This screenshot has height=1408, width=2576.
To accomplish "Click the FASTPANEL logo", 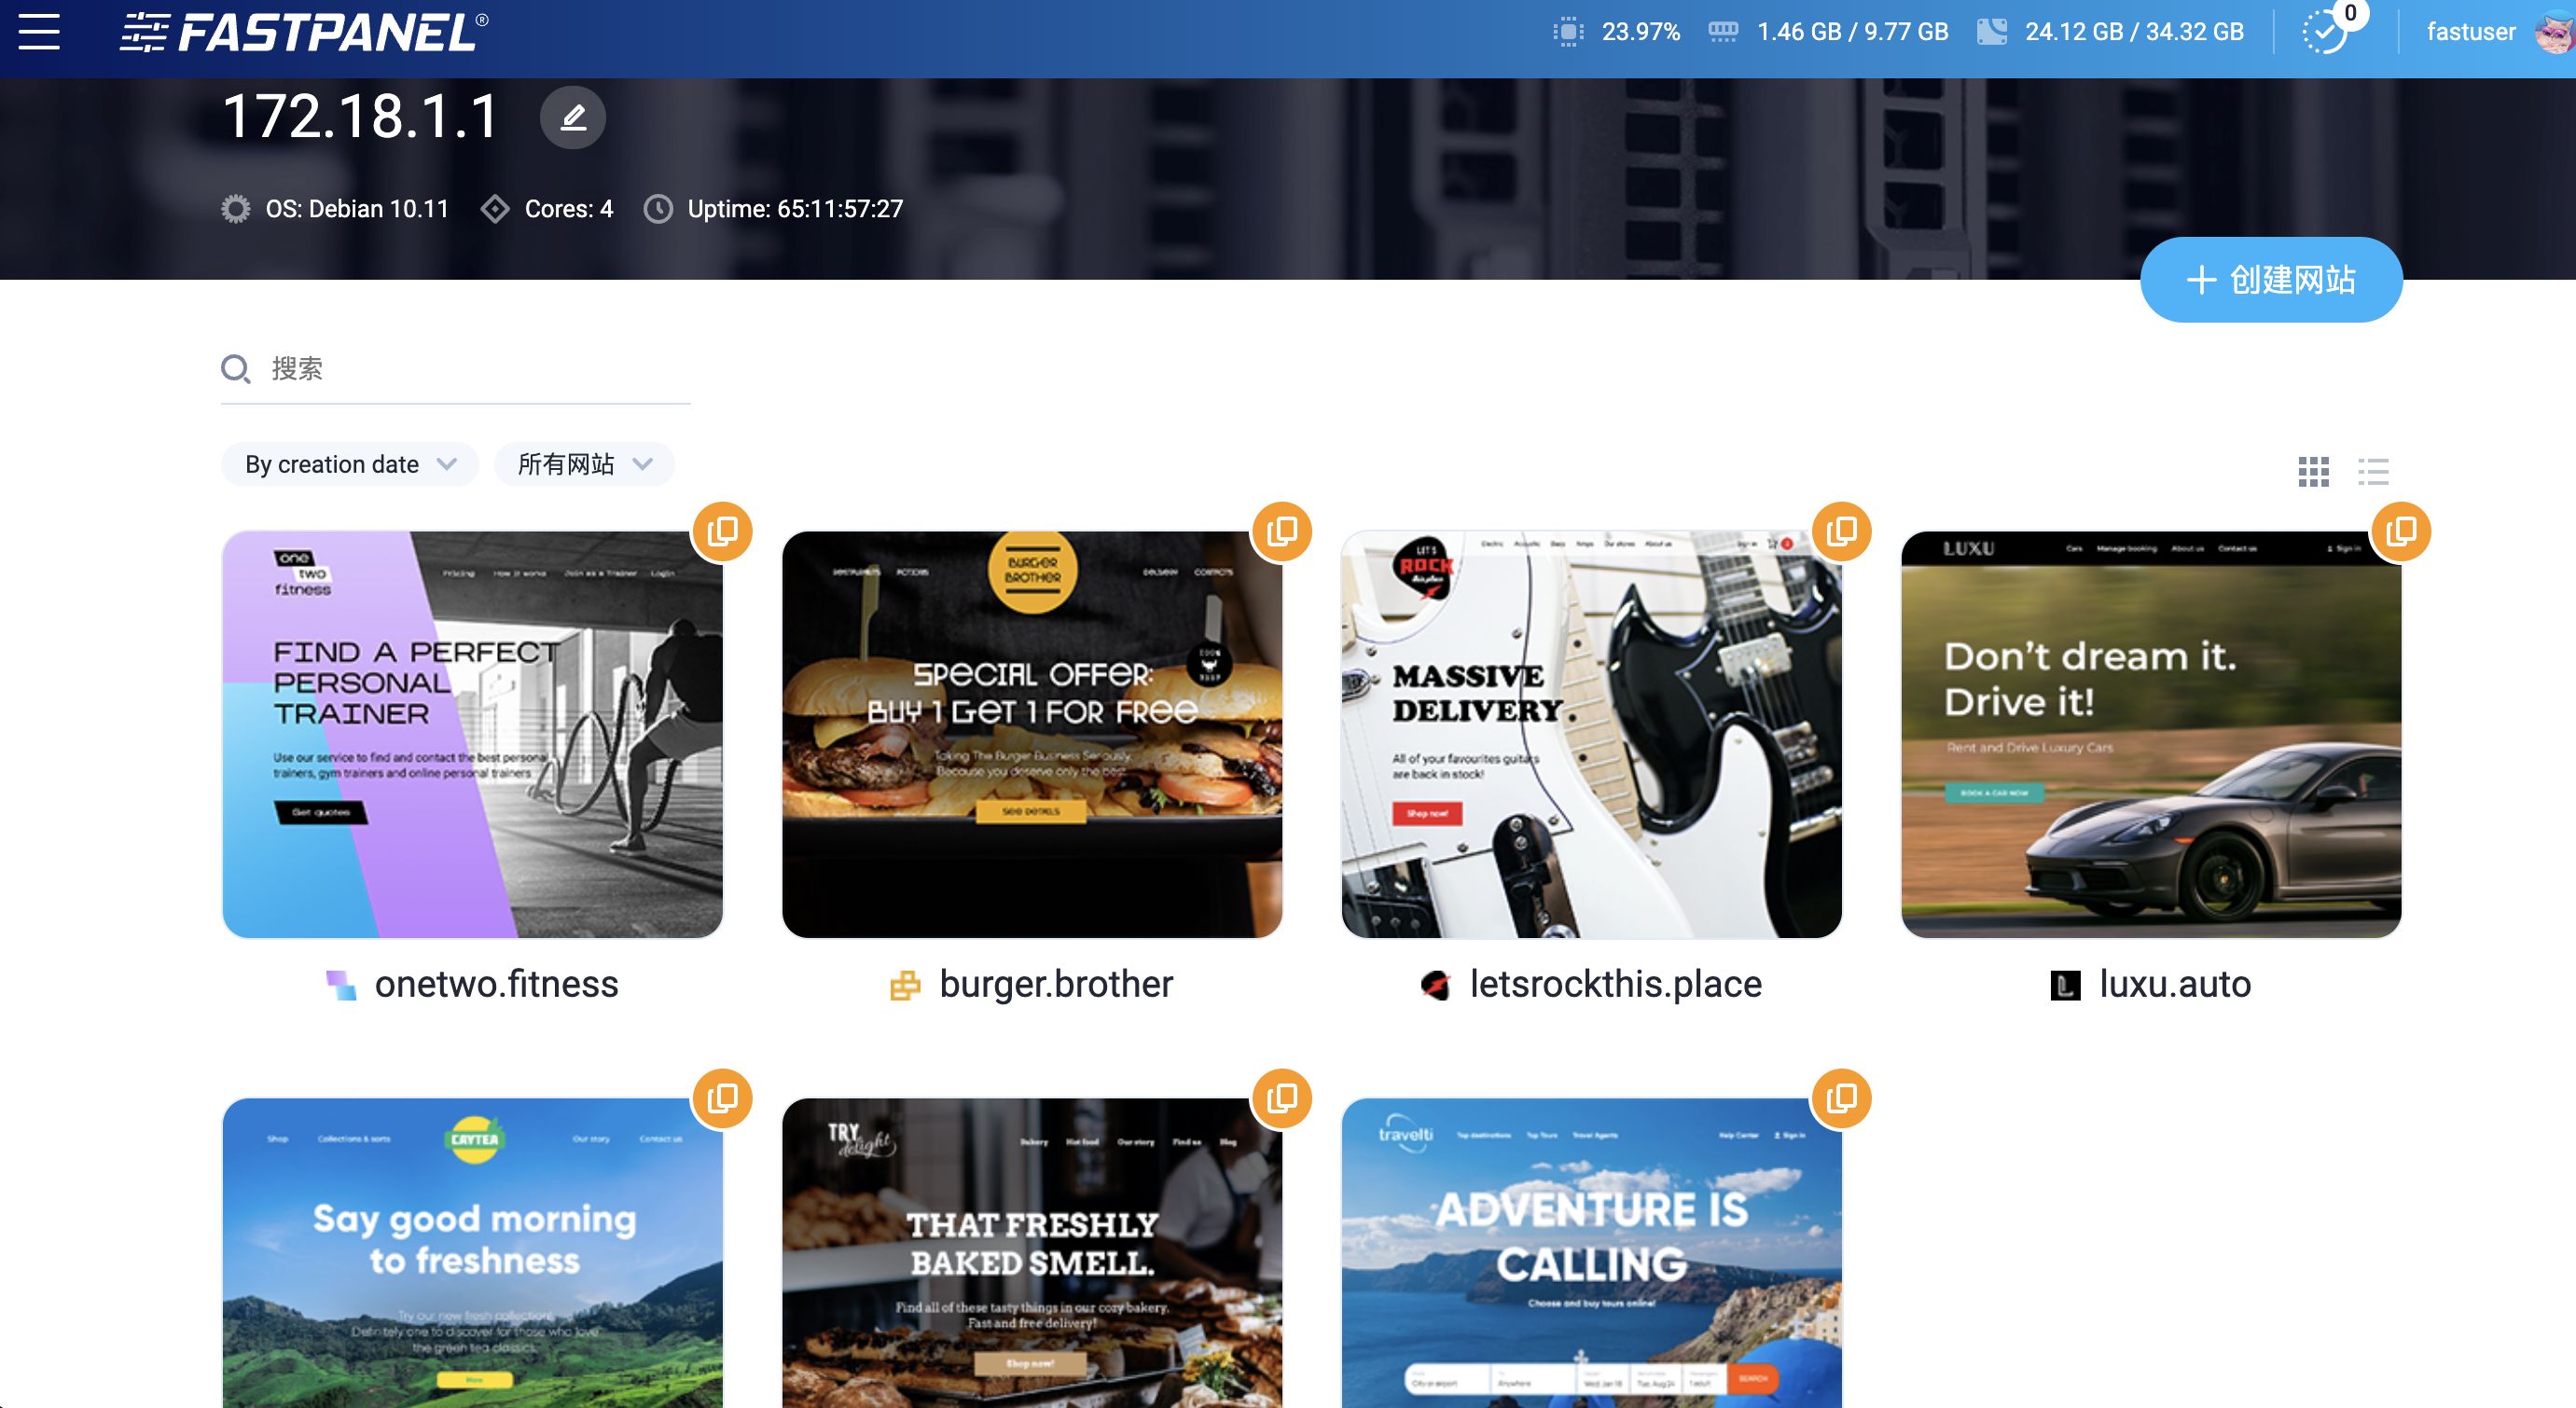I will 304,32.
